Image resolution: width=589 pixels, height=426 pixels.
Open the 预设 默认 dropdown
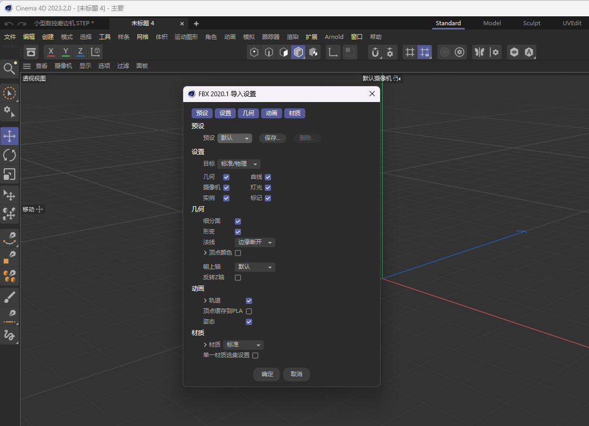coord(234,138)
